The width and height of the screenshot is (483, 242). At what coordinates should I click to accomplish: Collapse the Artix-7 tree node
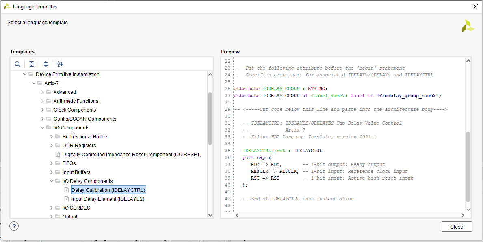point(34,83)
